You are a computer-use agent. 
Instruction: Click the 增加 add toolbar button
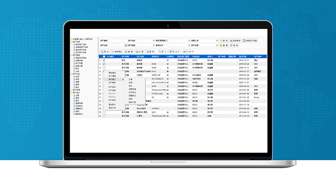105,51
